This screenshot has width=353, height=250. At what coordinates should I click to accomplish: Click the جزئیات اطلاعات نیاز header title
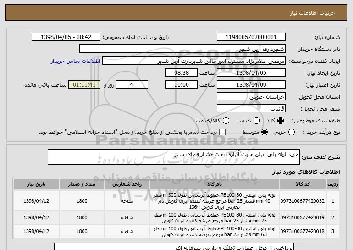pos(312,13)
